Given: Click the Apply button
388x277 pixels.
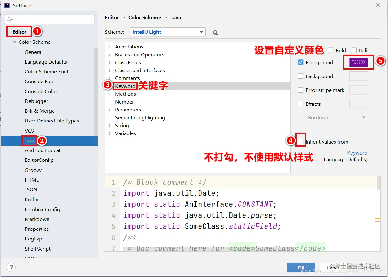Looking at the screenshot, I should tap(367, 268).
